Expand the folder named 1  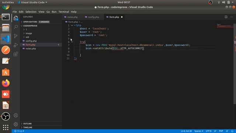(26, 30)
